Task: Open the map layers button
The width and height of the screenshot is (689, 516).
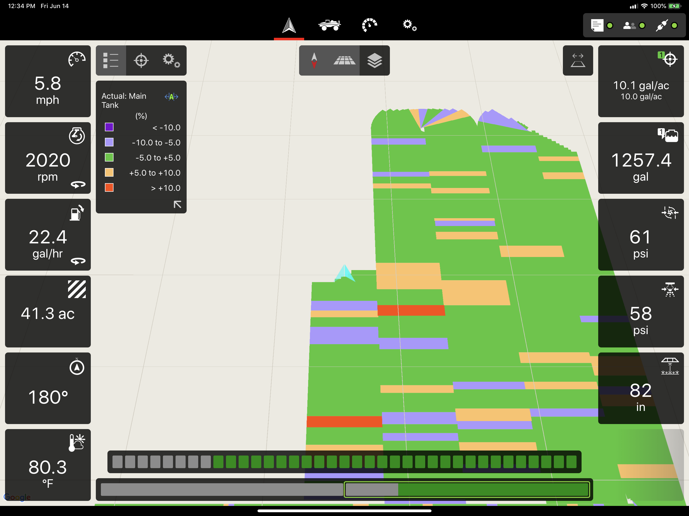Action: pos(375,60)
